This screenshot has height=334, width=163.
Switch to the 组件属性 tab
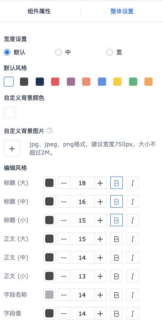tap(39, 11)
